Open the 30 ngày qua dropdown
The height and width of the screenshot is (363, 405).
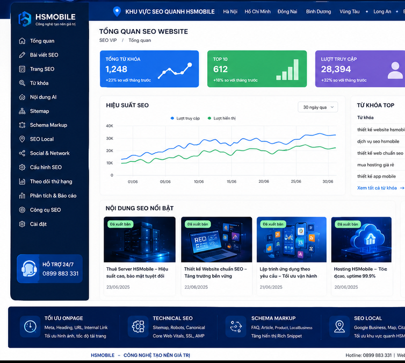(x=318, y=107)
